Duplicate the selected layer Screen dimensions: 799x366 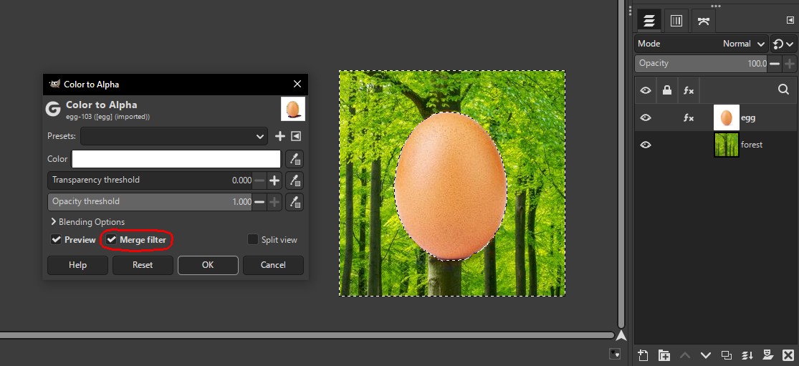pyautogui.click(x=727, y=355)
